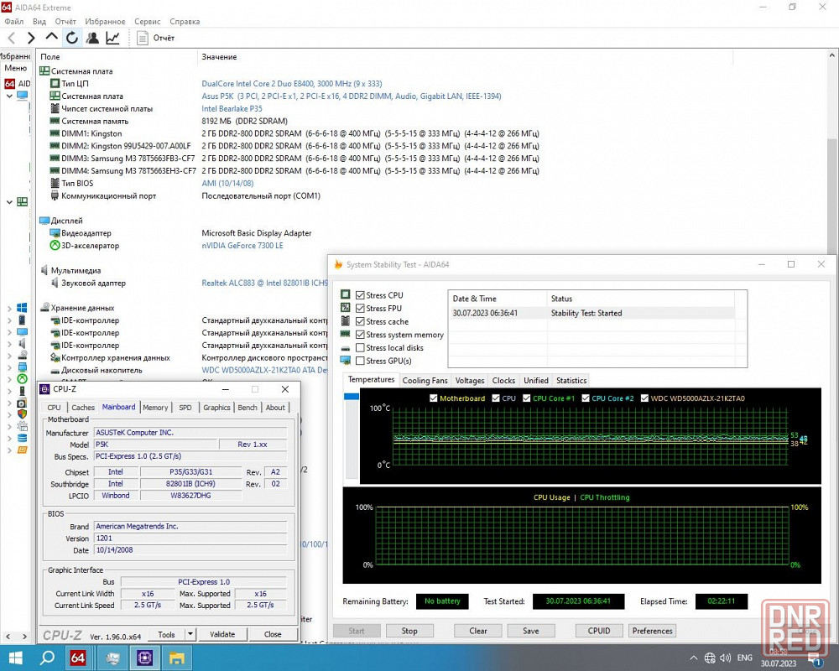Click the Значение column header
The width and height of the screenshot is (839, 671).
[x=220, y=57]
